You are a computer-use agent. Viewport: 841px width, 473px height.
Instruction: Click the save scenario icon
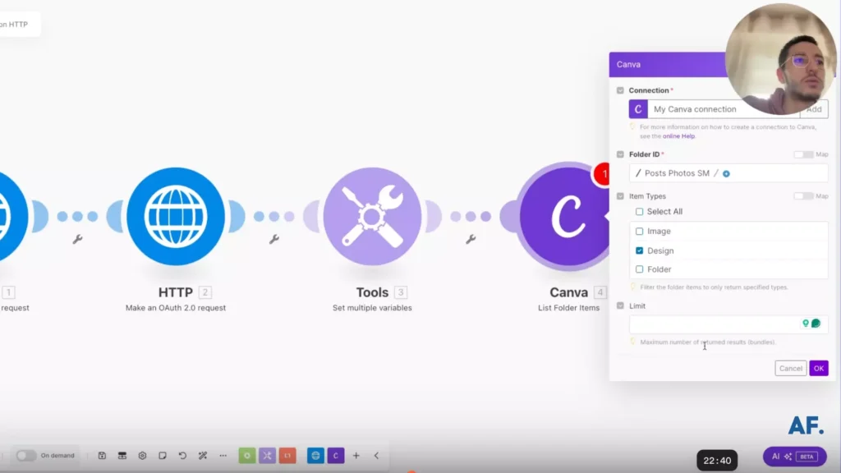(x=102, y=455)
